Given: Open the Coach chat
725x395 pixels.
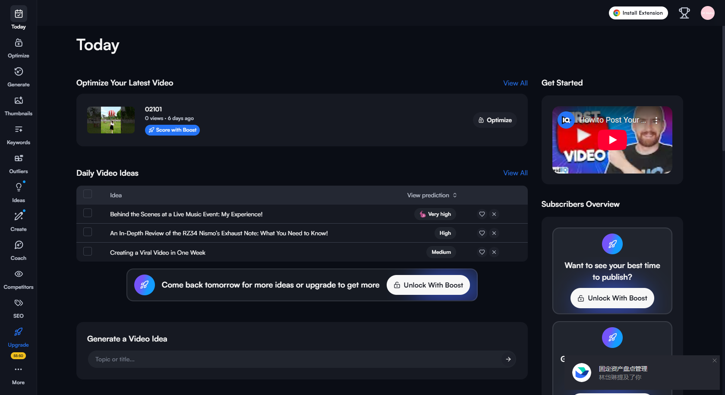Looking at the screenshot, I should coord(19,250).
